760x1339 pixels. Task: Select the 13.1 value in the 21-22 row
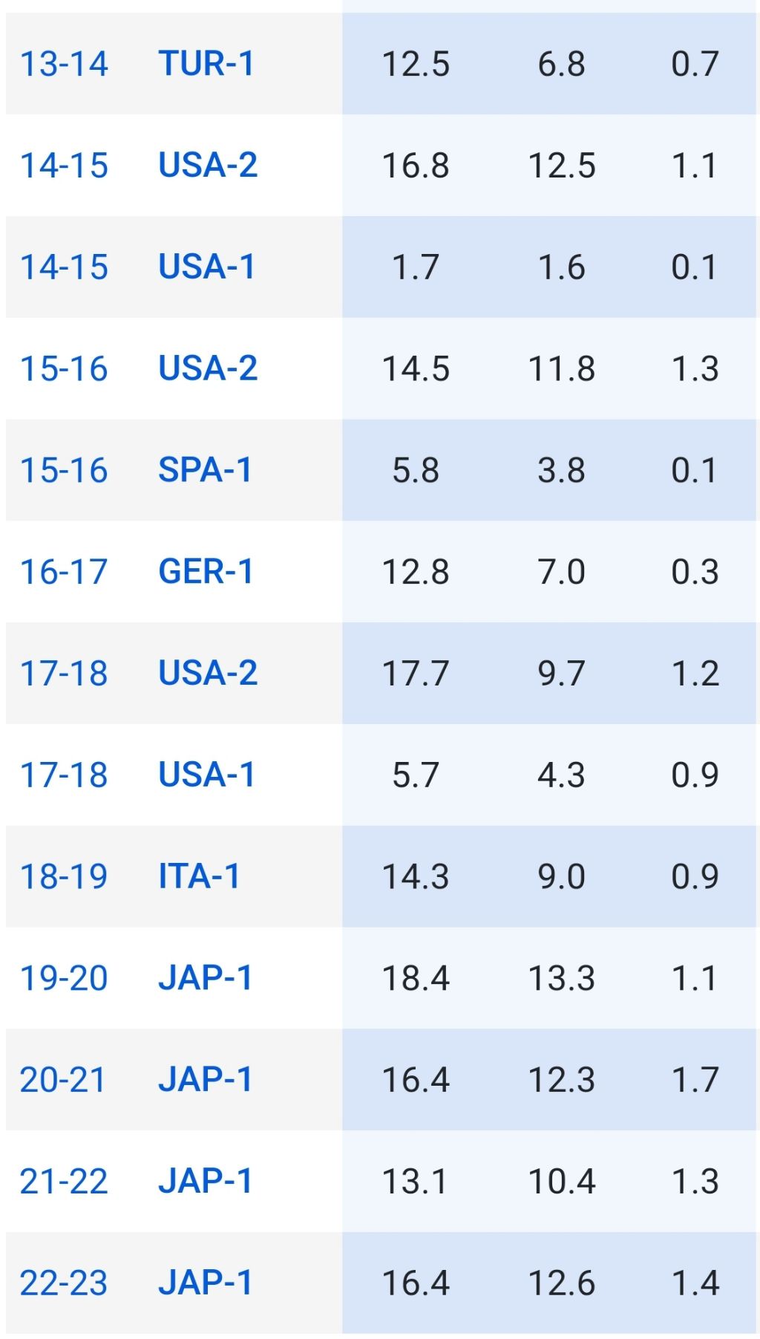(x=416, y=1182)
